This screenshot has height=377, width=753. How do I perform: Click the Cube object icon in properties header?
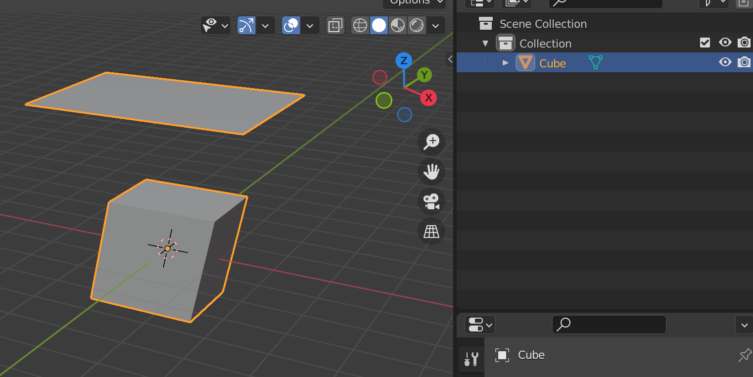click(x=502, y=355)
